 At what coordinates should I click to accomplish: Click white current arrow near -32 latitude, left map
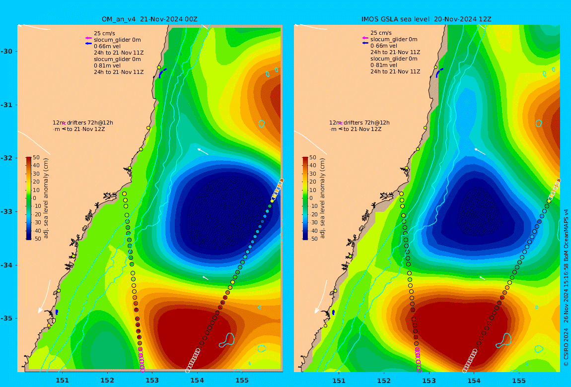click(x=203, y=151)
